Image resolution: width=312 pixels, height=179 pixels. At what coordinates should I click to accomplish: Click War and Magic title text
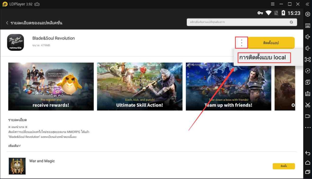42,161
